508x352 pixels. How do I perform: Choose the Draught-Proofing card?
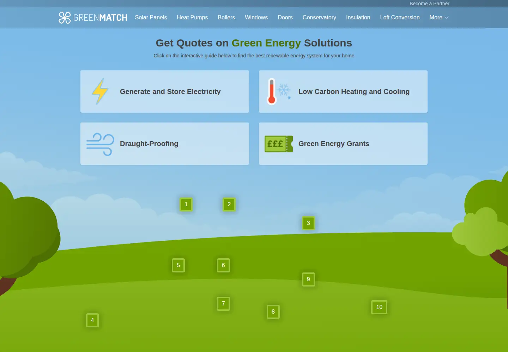click(165, 144)
